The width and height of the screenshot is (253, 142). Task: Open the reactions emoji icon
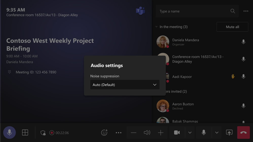tap(104, 132)
